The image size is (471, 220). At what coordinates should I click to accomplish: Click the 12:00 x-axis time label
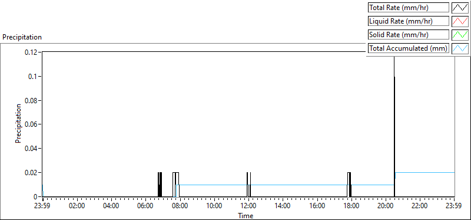[248, 206]
